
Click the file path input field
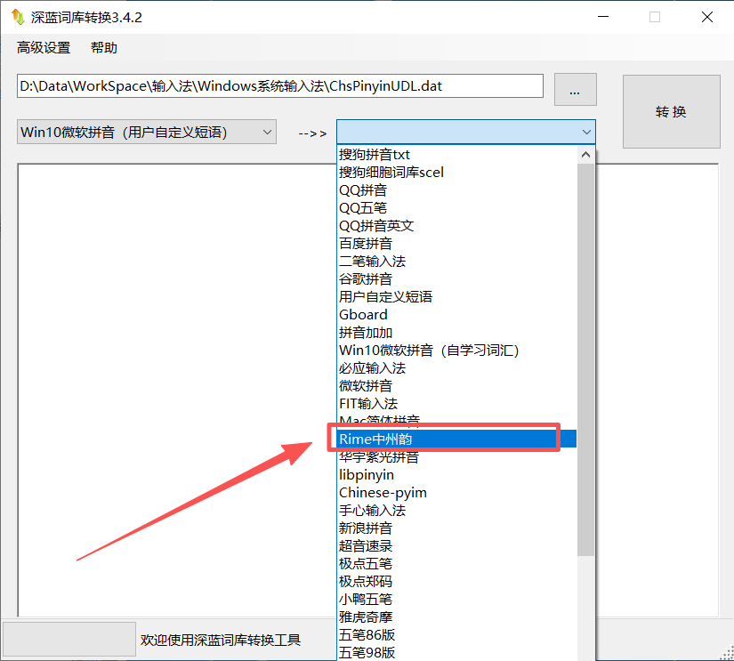click(280, 85)
